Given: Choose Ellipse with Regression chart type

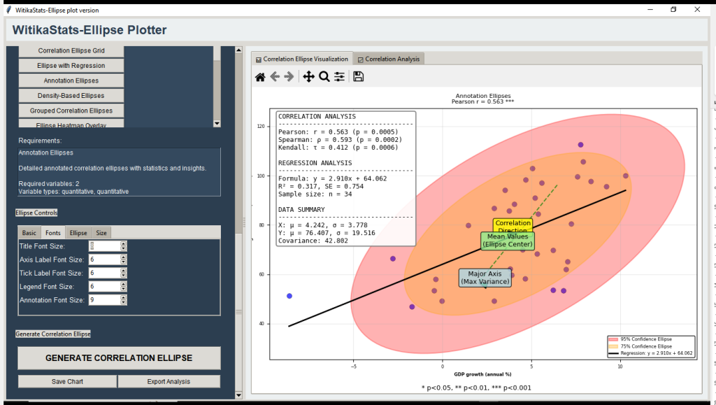Looking at the screenshot, I should 71,66.
